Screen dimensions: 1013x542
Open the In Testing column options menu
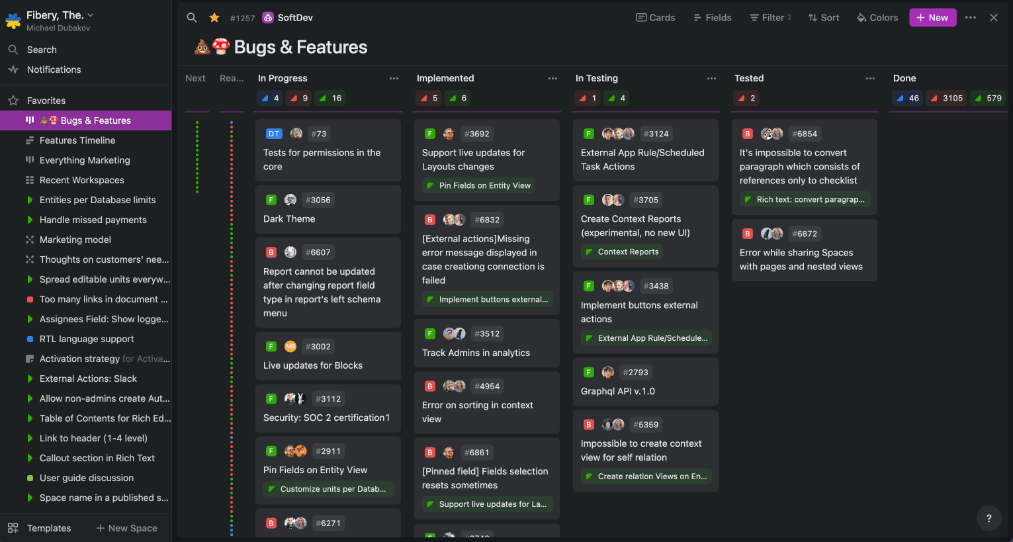coord(711,78)
